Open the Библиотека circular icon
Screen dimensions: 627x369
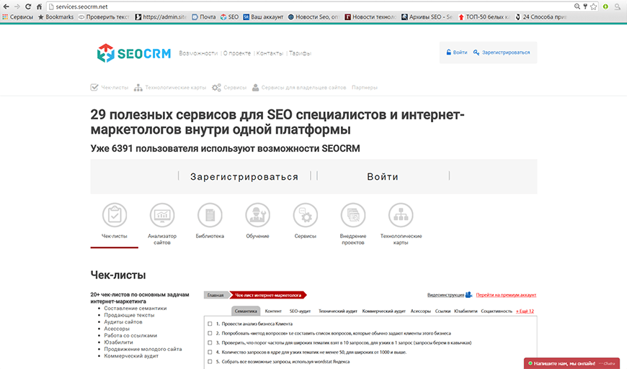click(x=210, y=215)
